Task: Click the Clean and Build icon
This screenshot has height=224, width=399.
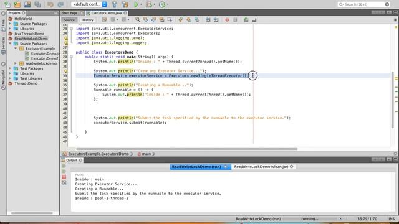Action: pyautogui.click(x=125, y=4)
